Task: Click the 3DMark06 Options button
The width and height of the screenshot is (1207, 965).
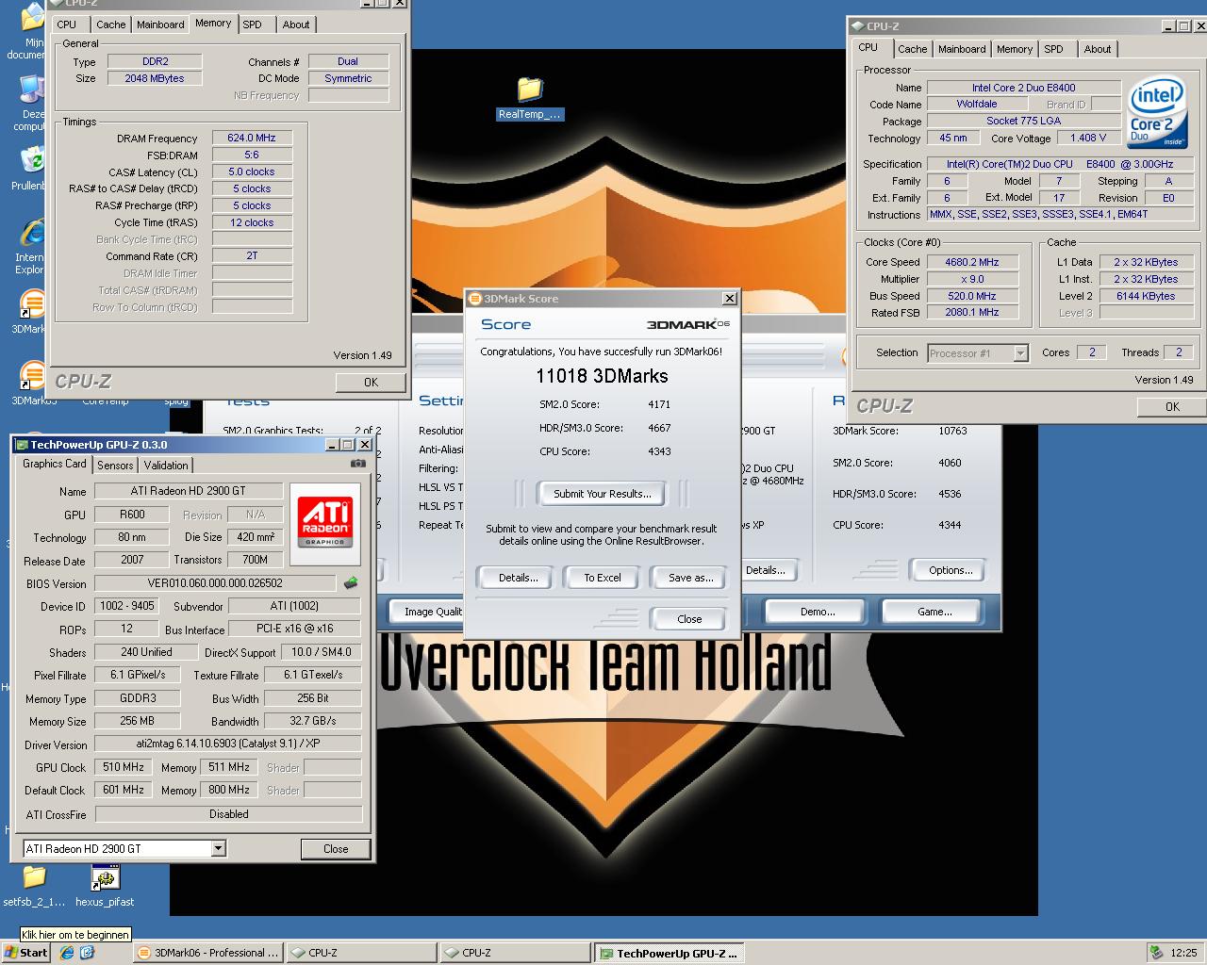Action: [x=951, y=570]
